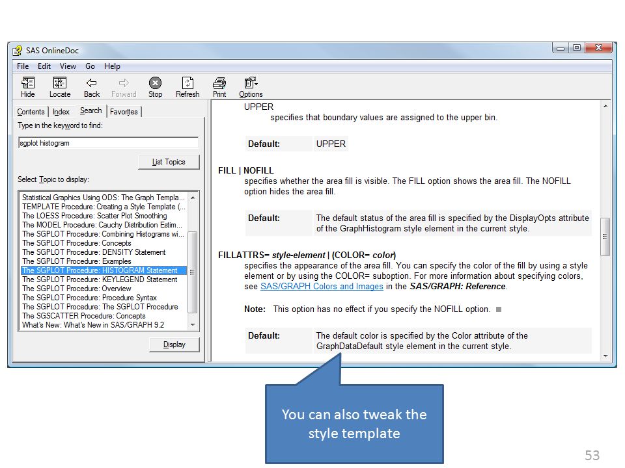Open the Help menu
Screen dimensions: 625x468
point(112,66)
